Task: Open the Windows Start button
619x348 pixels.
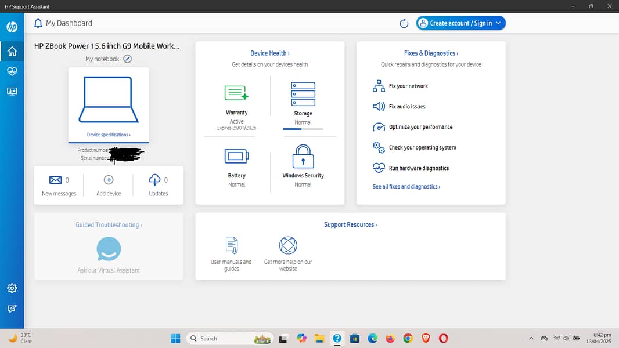Action: click(175, 339)
